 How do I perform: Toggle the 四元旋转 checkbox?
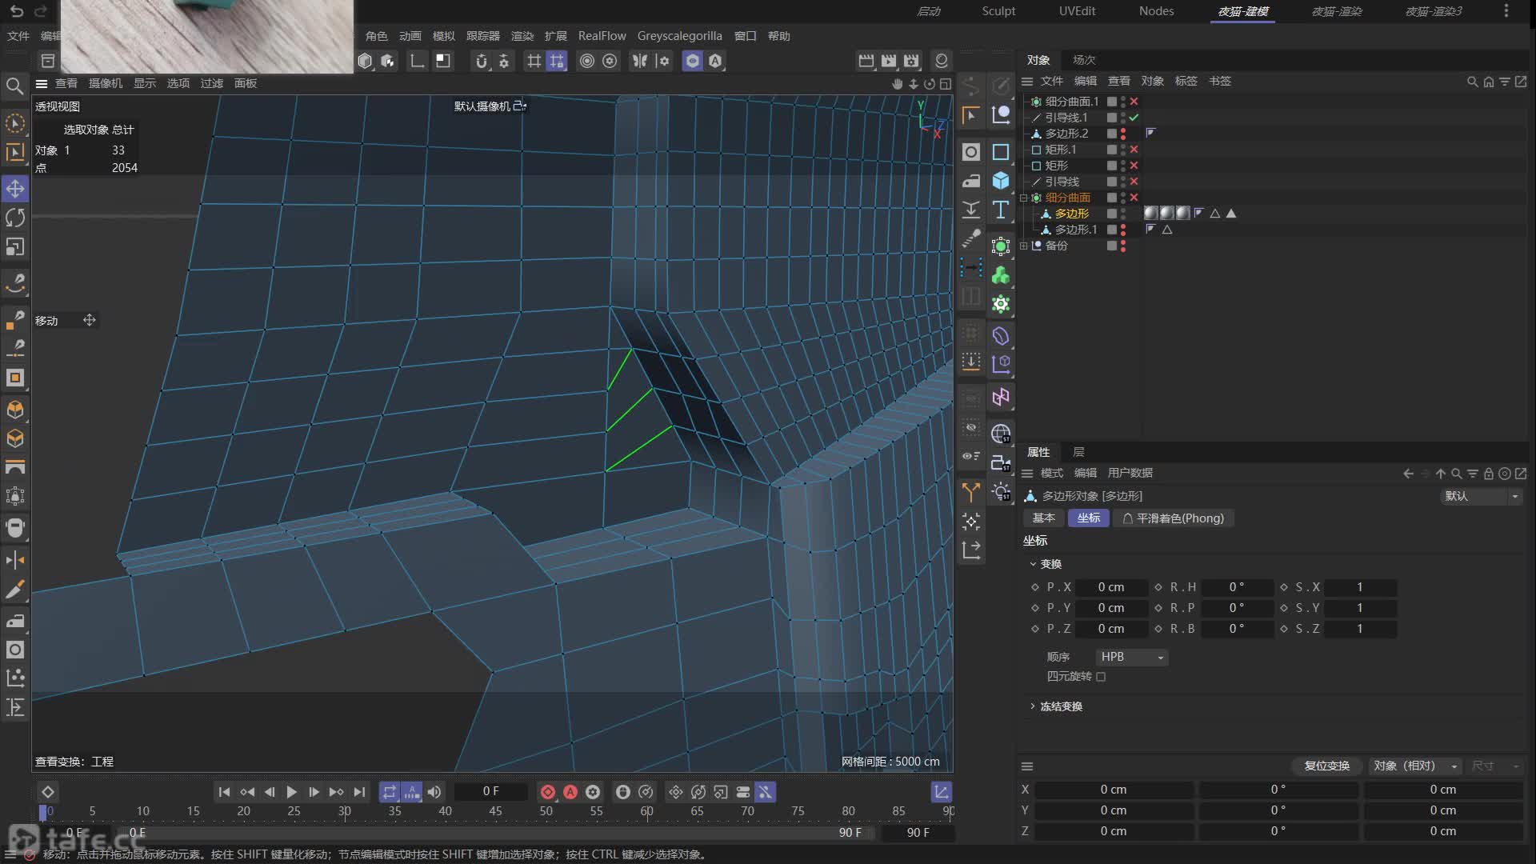[1101, 677]
